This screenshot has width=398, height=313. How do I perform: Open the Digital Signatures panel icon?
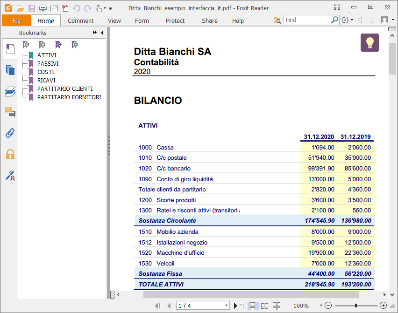10,175
